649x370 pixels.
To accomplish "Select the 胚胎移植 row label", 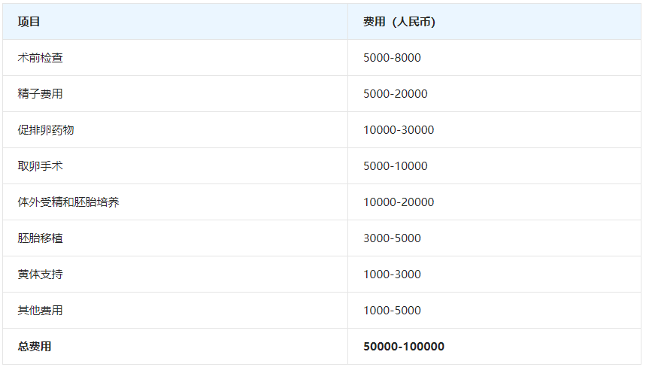I will (41, 238).
